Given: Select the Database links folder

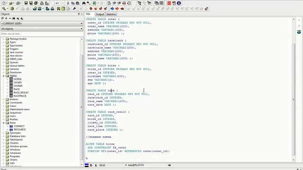Looking at the screenshot, I should [18, 136].
